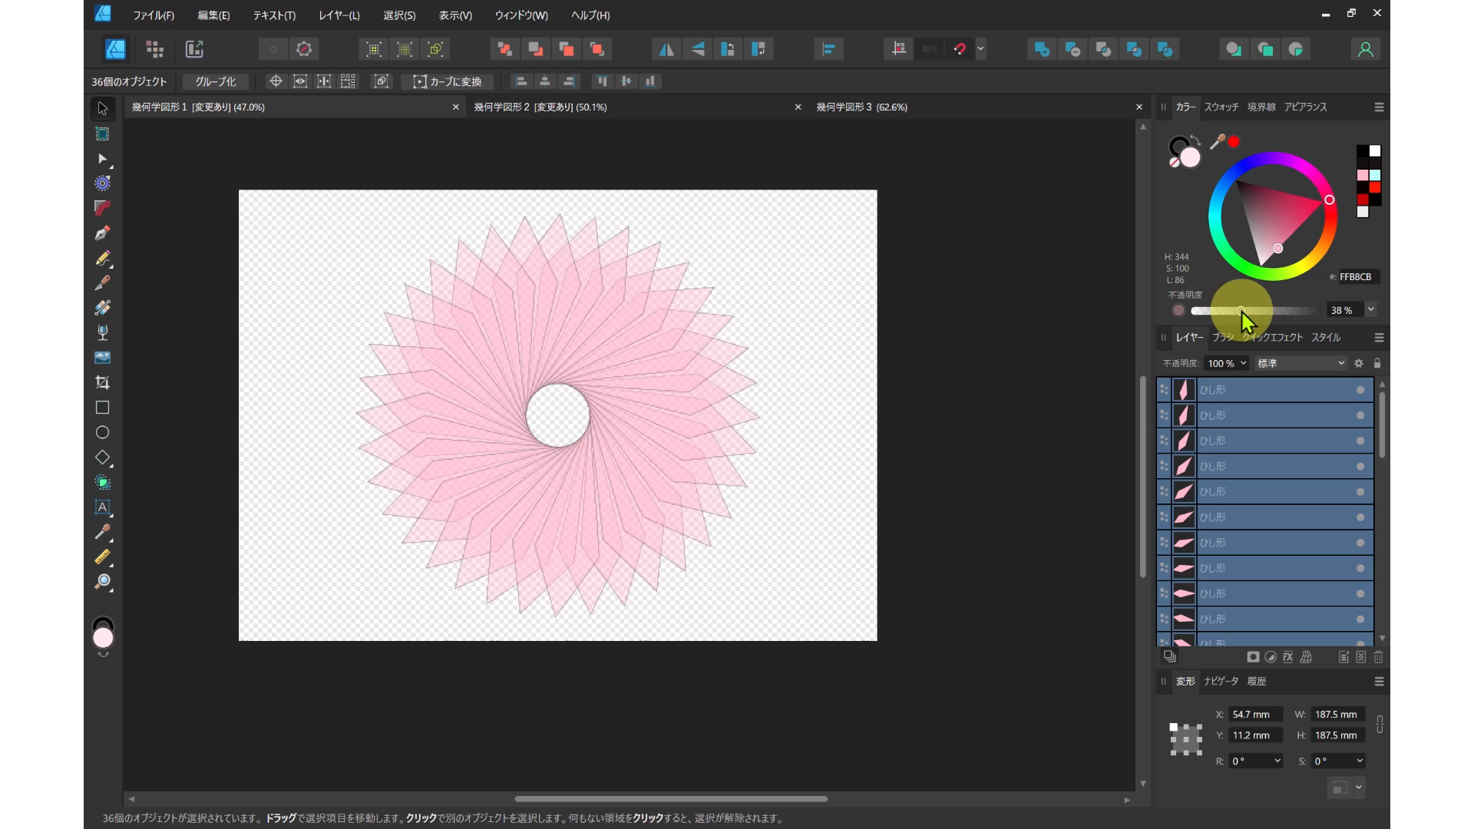Hide the topmost ひし形 layer

tap(1360, 389)
